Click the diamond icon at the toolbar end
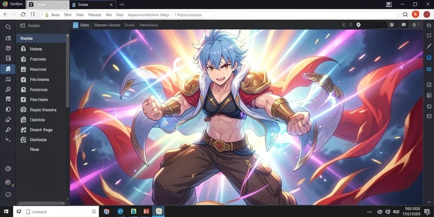434x217 pixels. pyautogui.click(x=414, y=25)
